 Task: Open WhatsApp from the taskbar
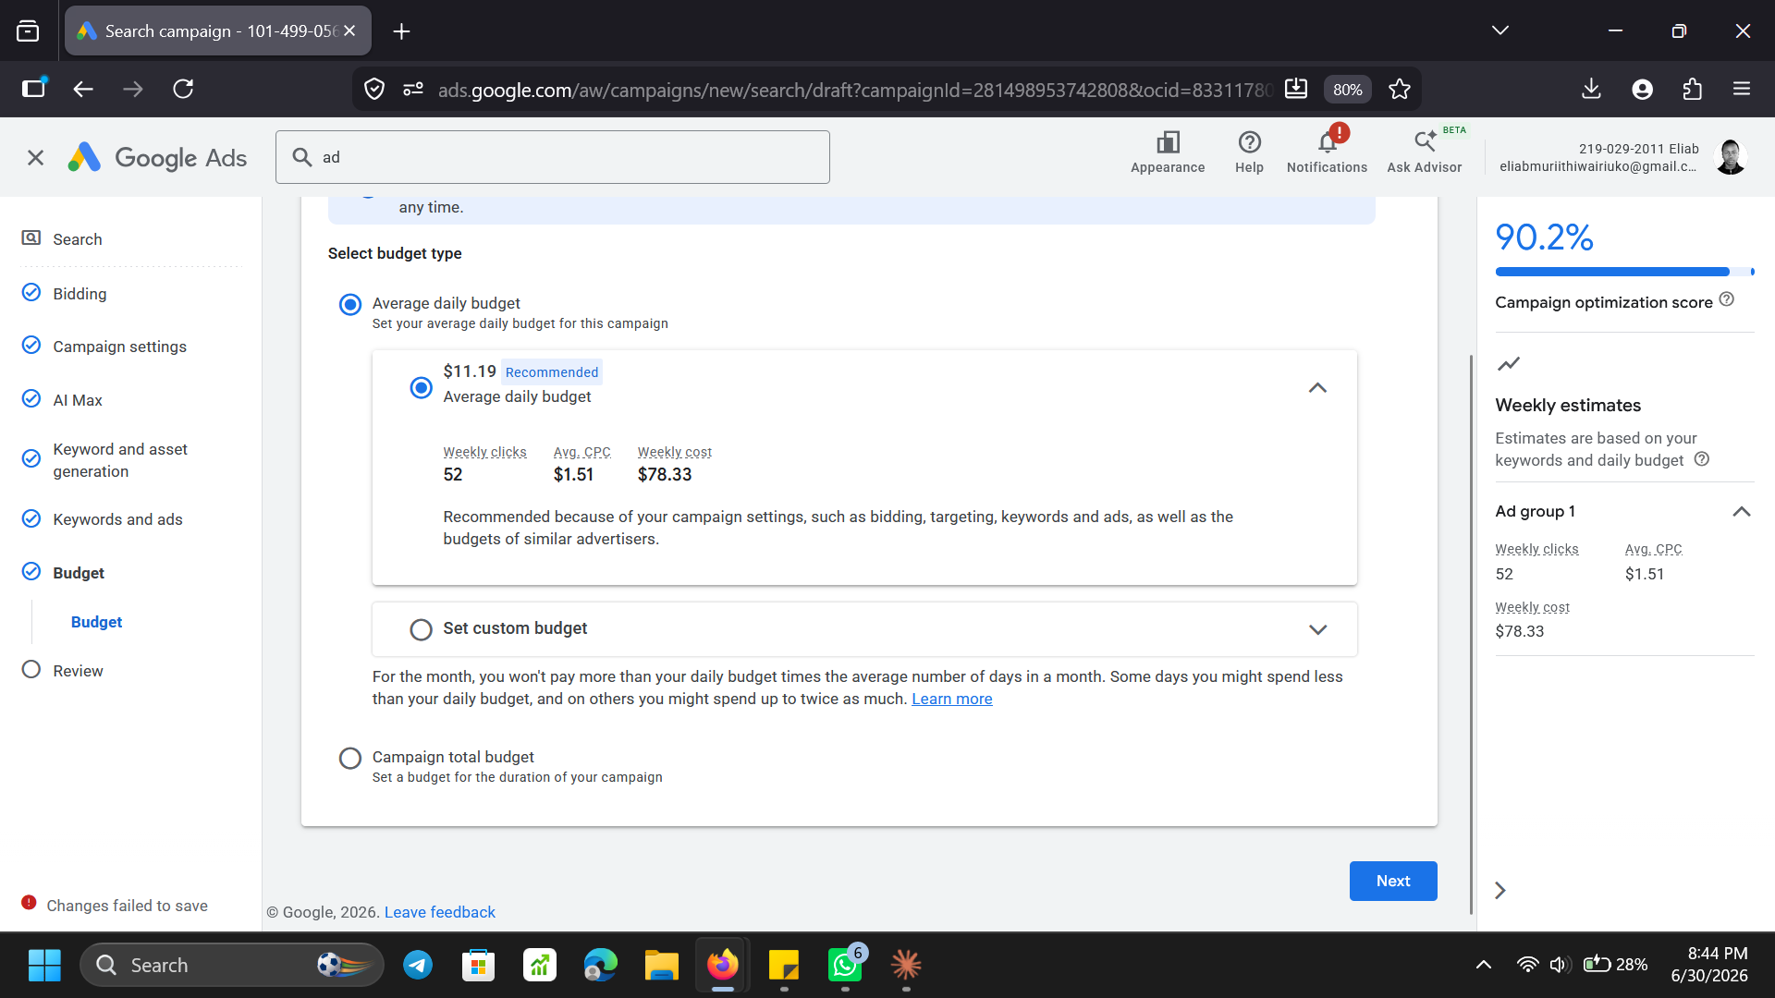click(845, 965)
